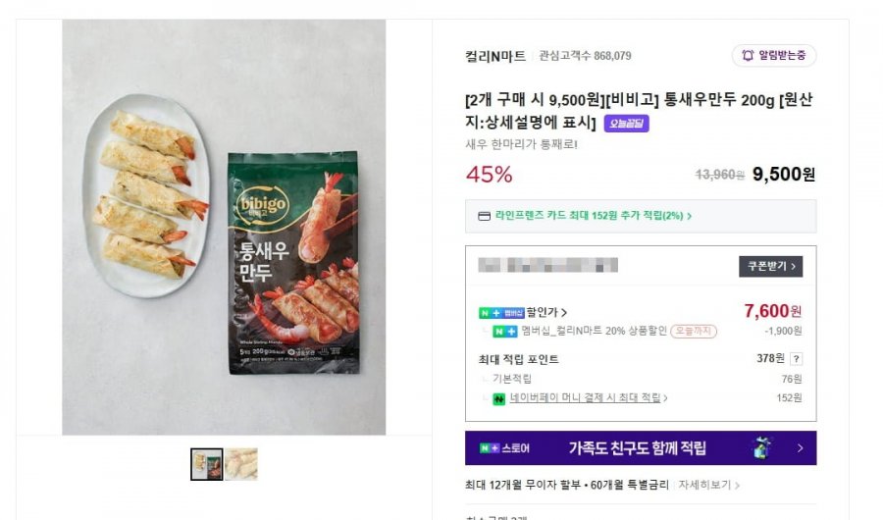Click the N+ icon beside 멤버십_컬리N마트 20% discount
883x520 pixels.
click(505, 332)
